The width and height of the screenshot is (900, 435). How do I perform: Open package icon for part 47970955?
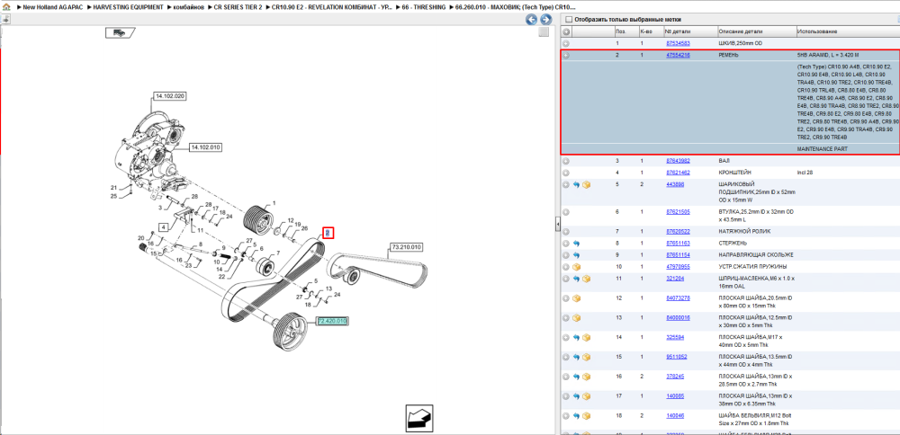tap(576, 267)
